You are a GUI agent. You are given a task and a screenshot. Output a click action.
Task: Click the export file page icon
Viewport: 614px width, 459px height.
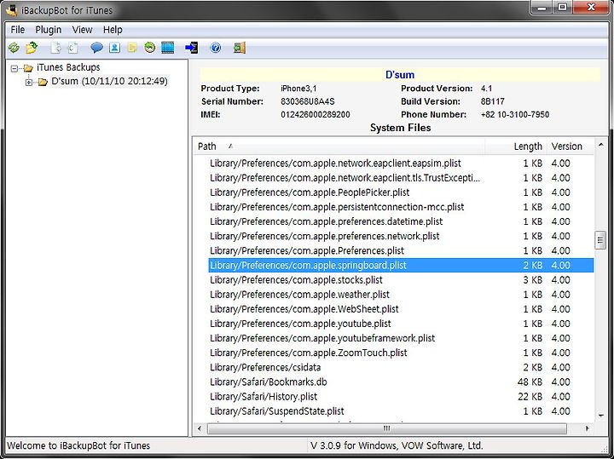[x=56, y=48]
